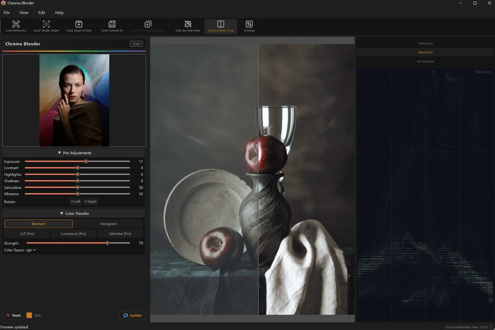This screenshot has height=330, width=495.
Task: Click the Load Single Target icon
Action: tap(46, 26)
